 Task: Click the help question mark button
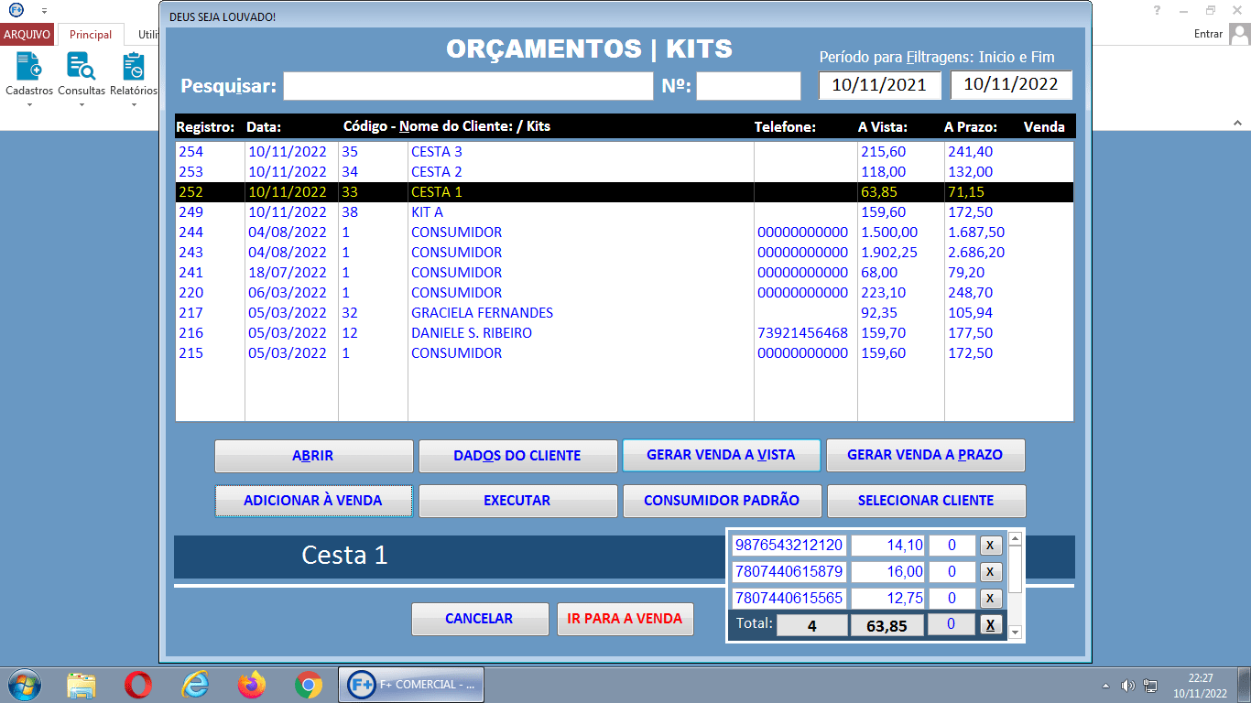pyautogui.click(x=1158, y=10)
